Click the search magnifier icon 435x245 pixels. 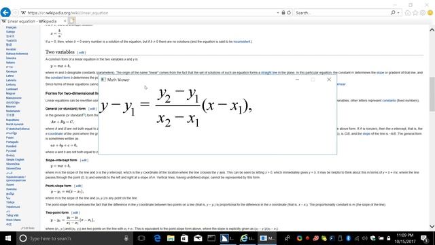[x=393, y=13]
